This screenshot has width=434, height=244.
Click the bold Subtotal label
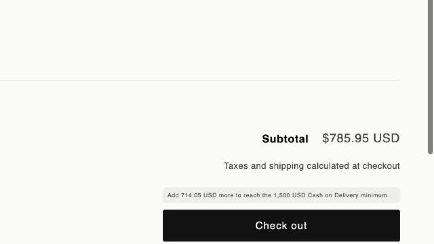click(x=285, y=139)
